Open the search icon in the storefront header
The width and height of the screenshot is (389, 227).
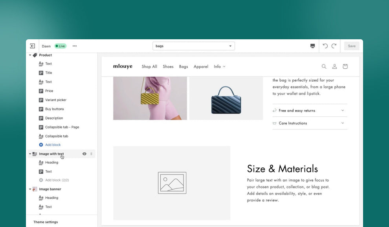(x=324, y=66)
